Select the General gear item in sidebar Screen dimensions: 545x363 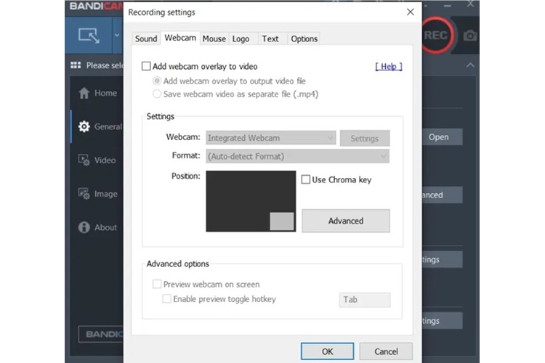[x=97, y=127]
